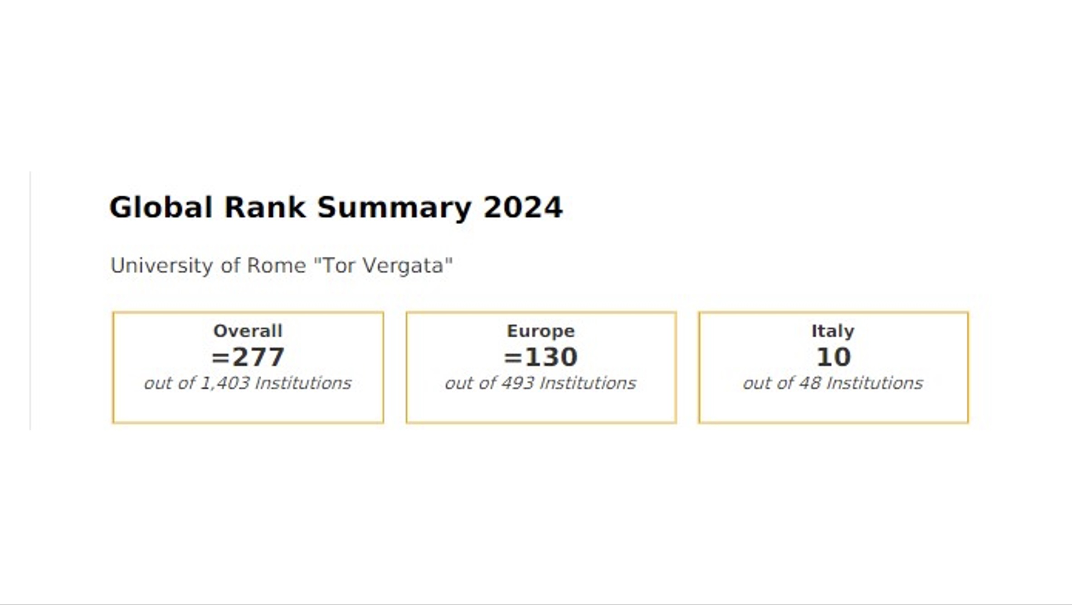The image size is (1072, 605).
Task: Click the number "1,403" in Overall card
Action: tap(225, 383)
